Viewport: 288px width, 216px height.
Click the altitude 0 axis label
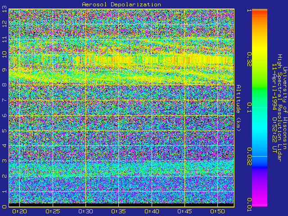click(x=4, y=207)
